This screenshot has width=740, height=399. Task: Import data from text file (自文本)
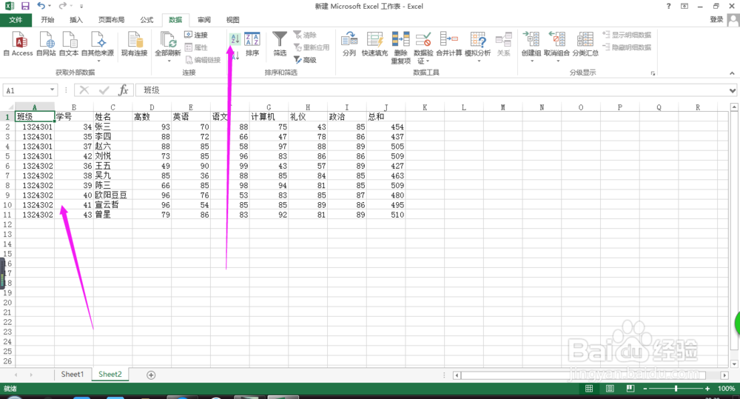click(x=69, y=44)
